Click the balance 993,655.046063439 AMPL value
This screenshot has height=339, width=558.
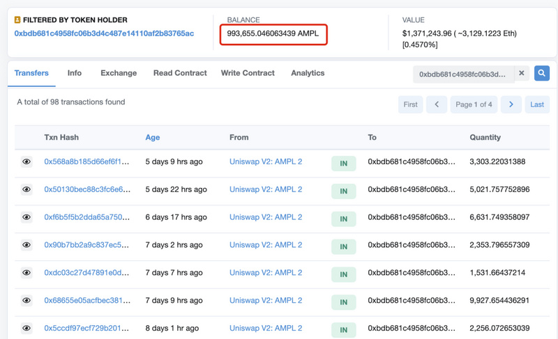[x=273, y=33]
